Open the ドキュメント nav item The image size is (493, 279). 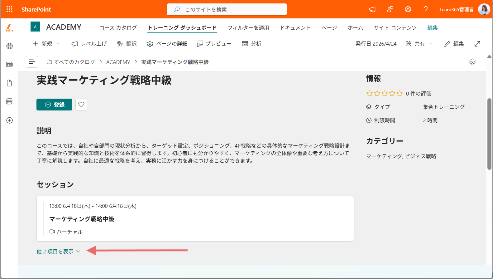click(x=295, y=27)
